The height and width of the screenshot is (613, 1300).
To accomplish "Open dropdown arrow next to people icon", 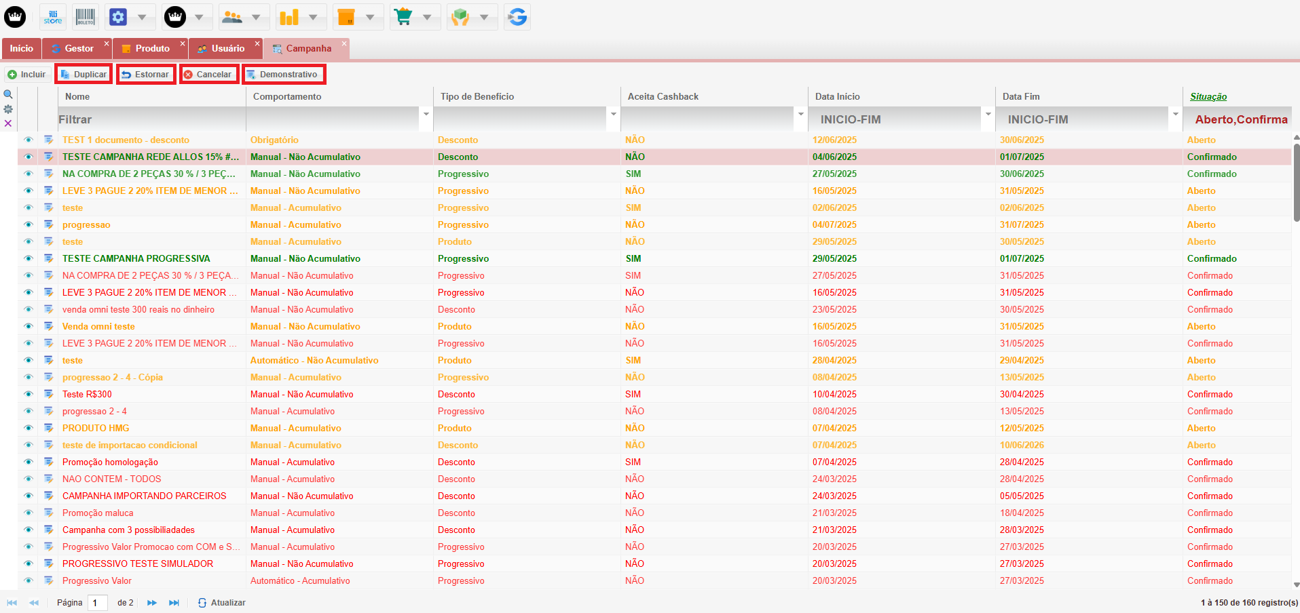I will (x=256, y=17).
